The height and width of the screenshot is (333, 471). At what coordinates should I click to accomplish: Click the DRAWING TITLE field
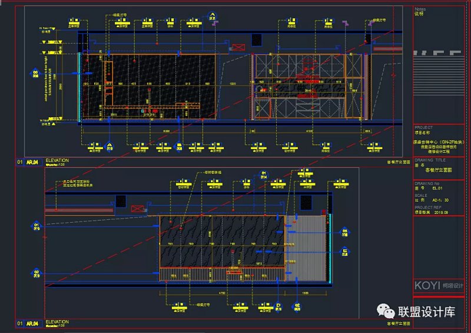439,169
